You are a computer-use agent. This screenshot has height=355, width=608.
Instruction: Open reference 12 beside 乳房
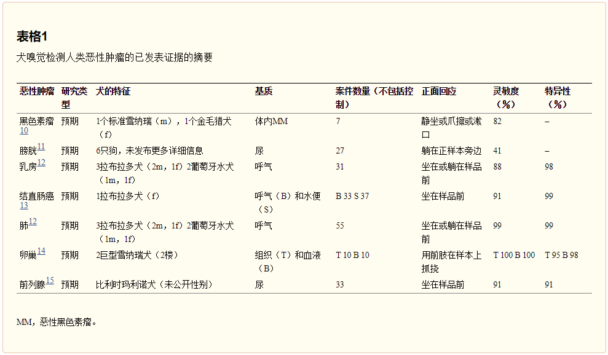tap(41, 163)
